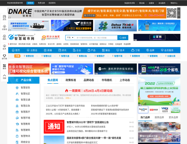This screenshot has height=144, width=187.
Task: Click the AFZHAN 智慧城市网 logo
Action: coord(22,37)
